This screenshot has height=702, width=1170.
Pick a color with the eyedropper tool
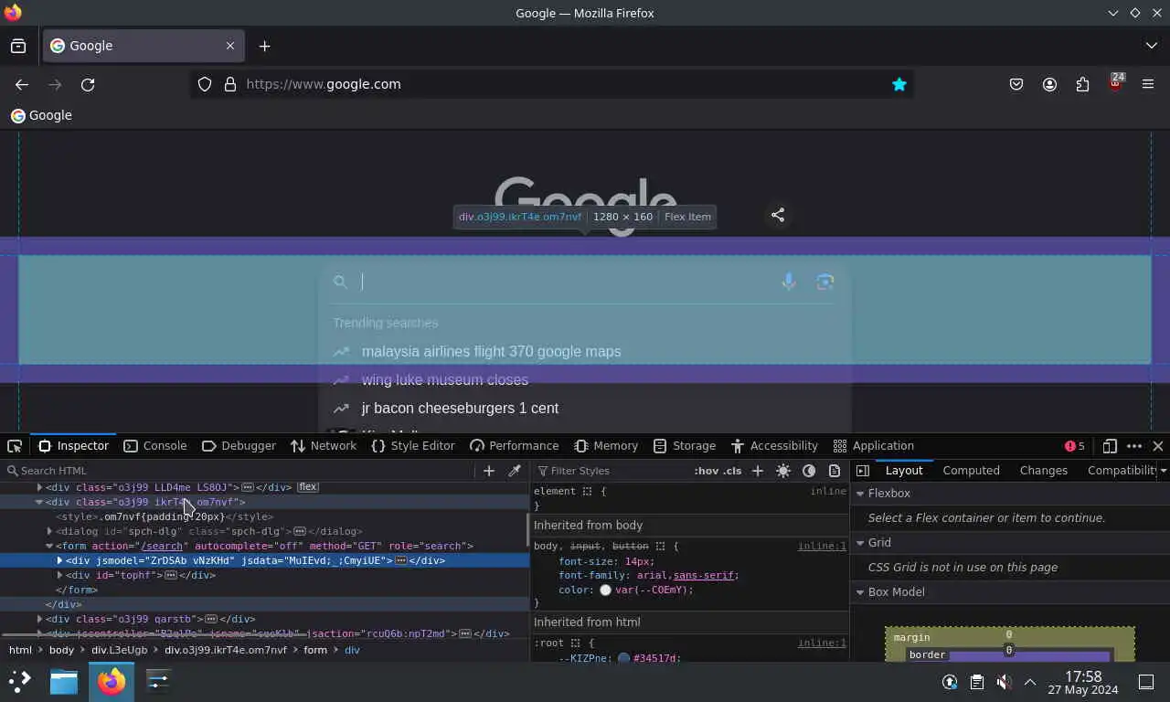coord(515,471)
